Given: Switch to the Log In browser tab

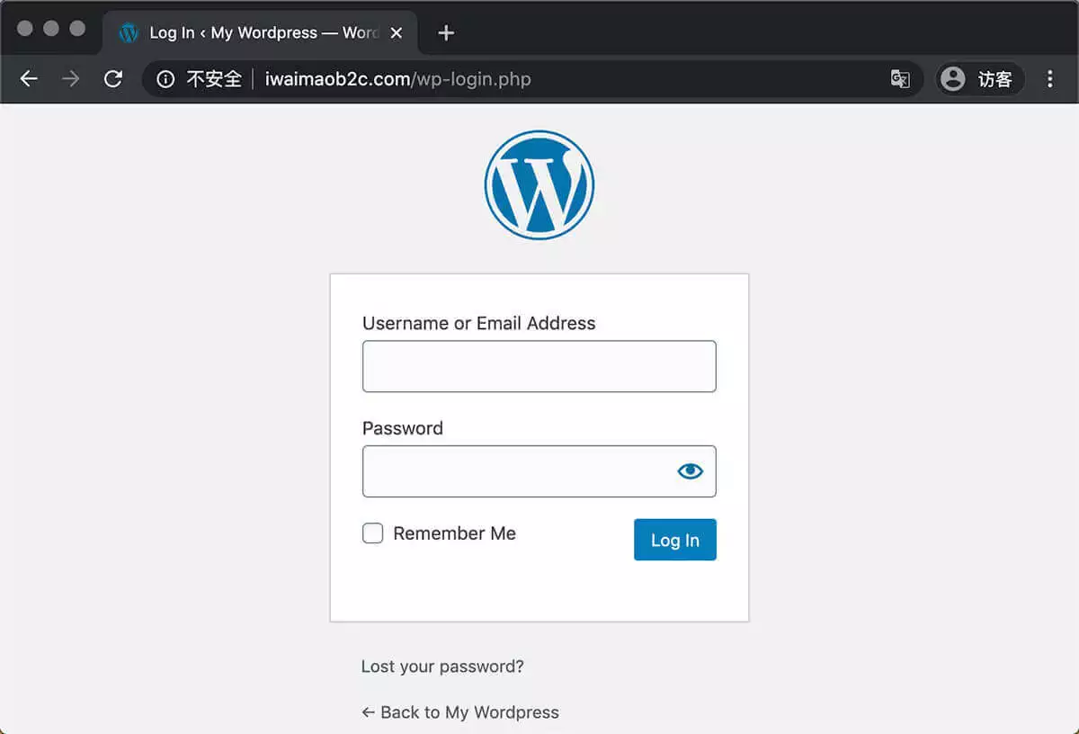Looking at the screenshot, I should 261,32.
